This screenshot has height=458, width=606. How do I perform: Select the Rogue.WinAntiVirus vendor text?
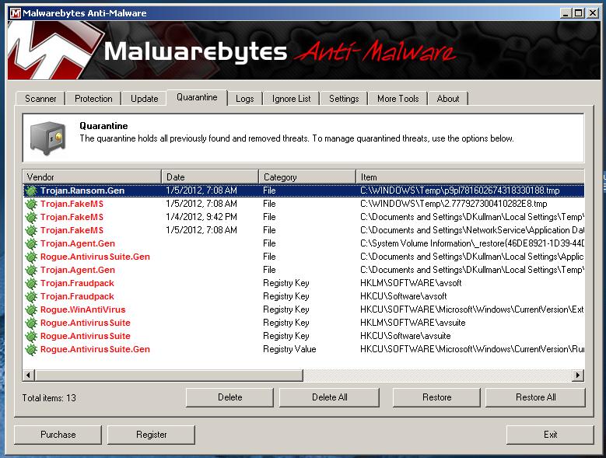82,309
